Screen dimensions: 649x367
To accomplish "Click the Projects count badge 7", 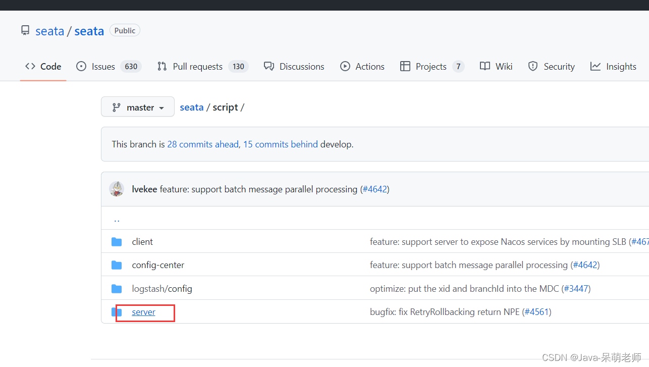I will pos(458,66).
